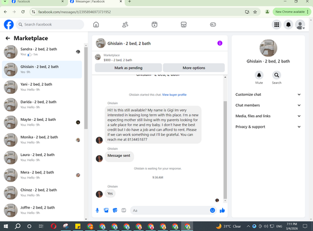
Task: Open Joffre - 2 bed, 2 bath conversation
Action: click(42, 210)
